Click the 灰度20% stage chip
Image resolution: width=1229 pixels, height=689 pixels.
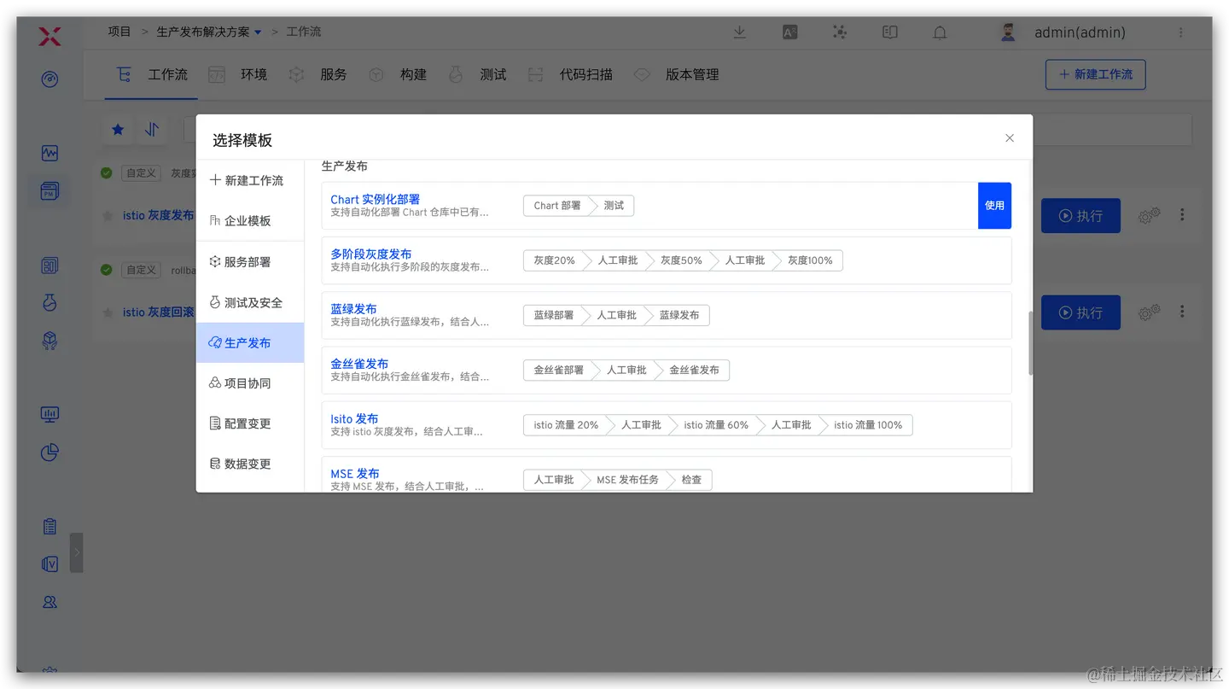point(555,260)
